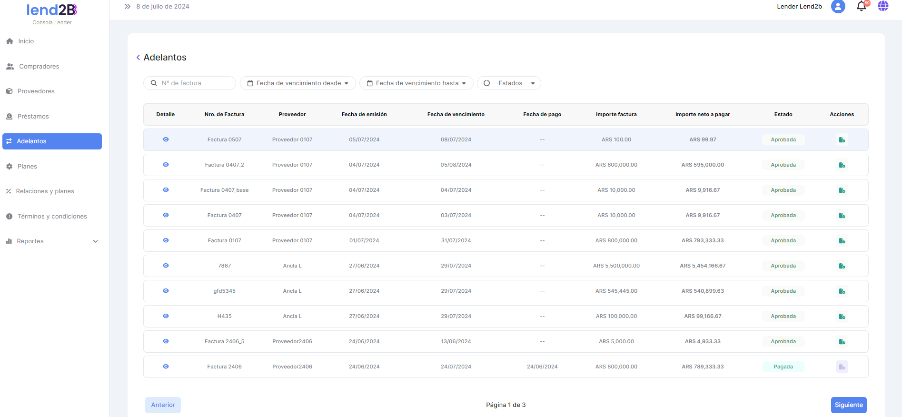Click the Nº de factura search field
The image size is (902, 417).
point(195,83)
